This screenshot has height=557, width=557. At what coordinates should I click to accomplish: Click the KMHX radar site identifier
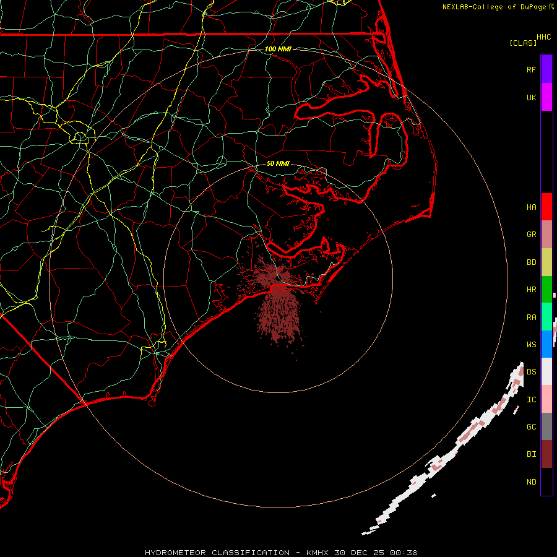pos(317,553)
